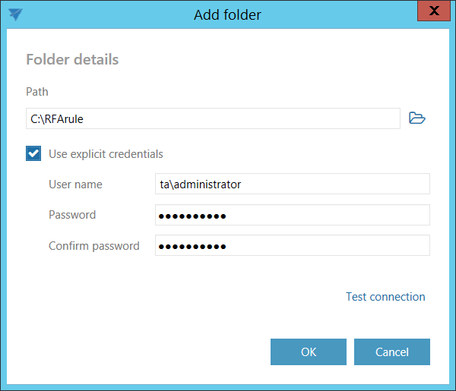Image resolution: width=456 pixels, height=391 pixels.
Task: Click the Password label
Action: (x=72, y=215)
